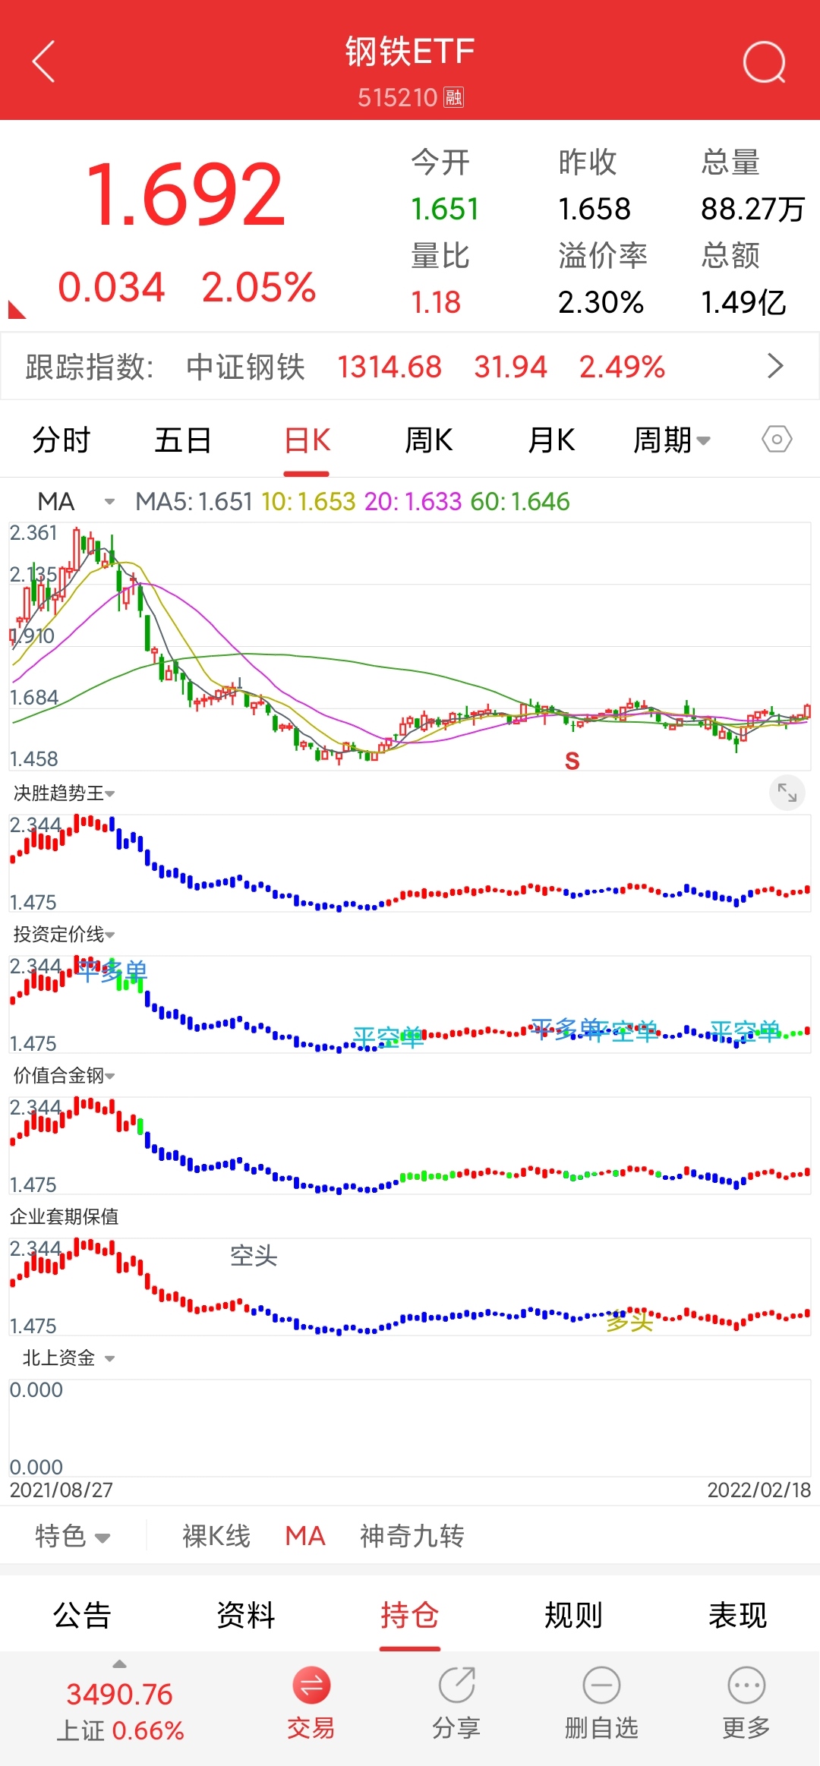Tap the red 交易 trade icon

pyautogui.click(x=311, y=1686)
